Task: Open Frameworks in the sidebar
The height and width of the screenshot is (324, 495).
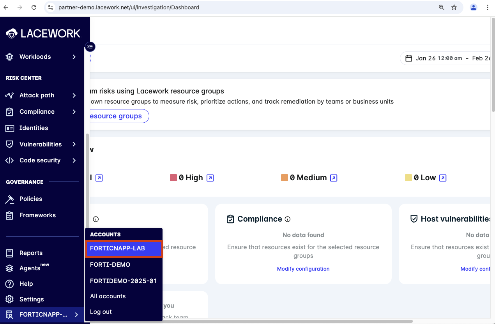Action: click(x=37, y=215)
